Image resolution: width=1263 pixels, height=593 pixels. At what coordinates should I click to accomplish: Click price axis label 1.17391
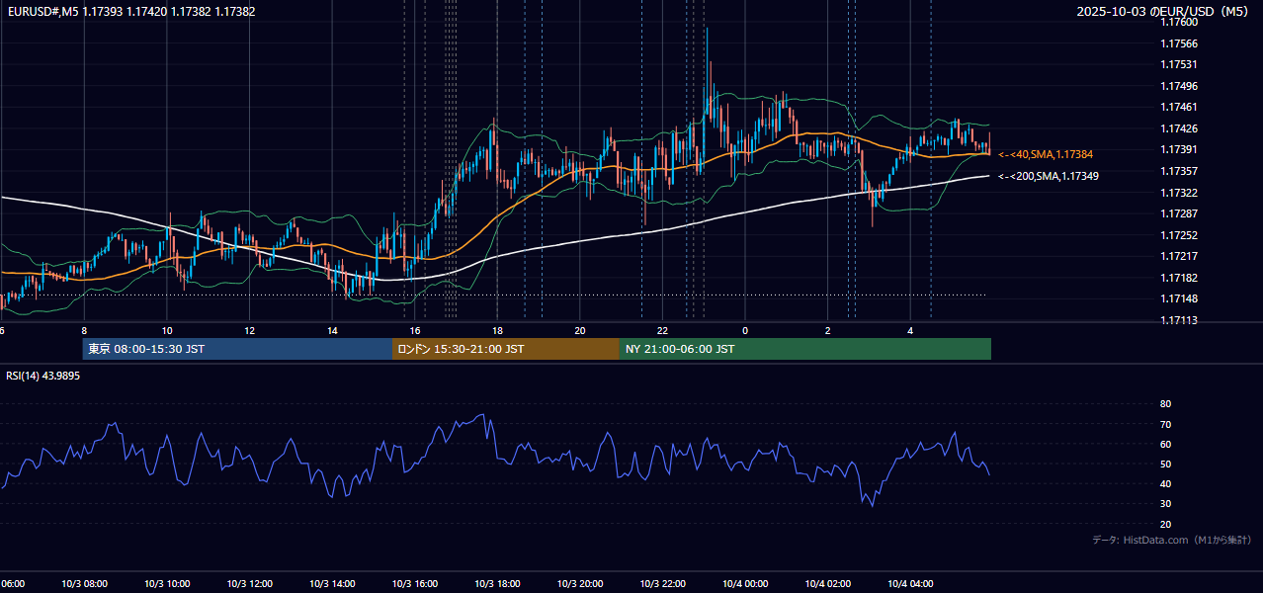tap(1179, 149)
